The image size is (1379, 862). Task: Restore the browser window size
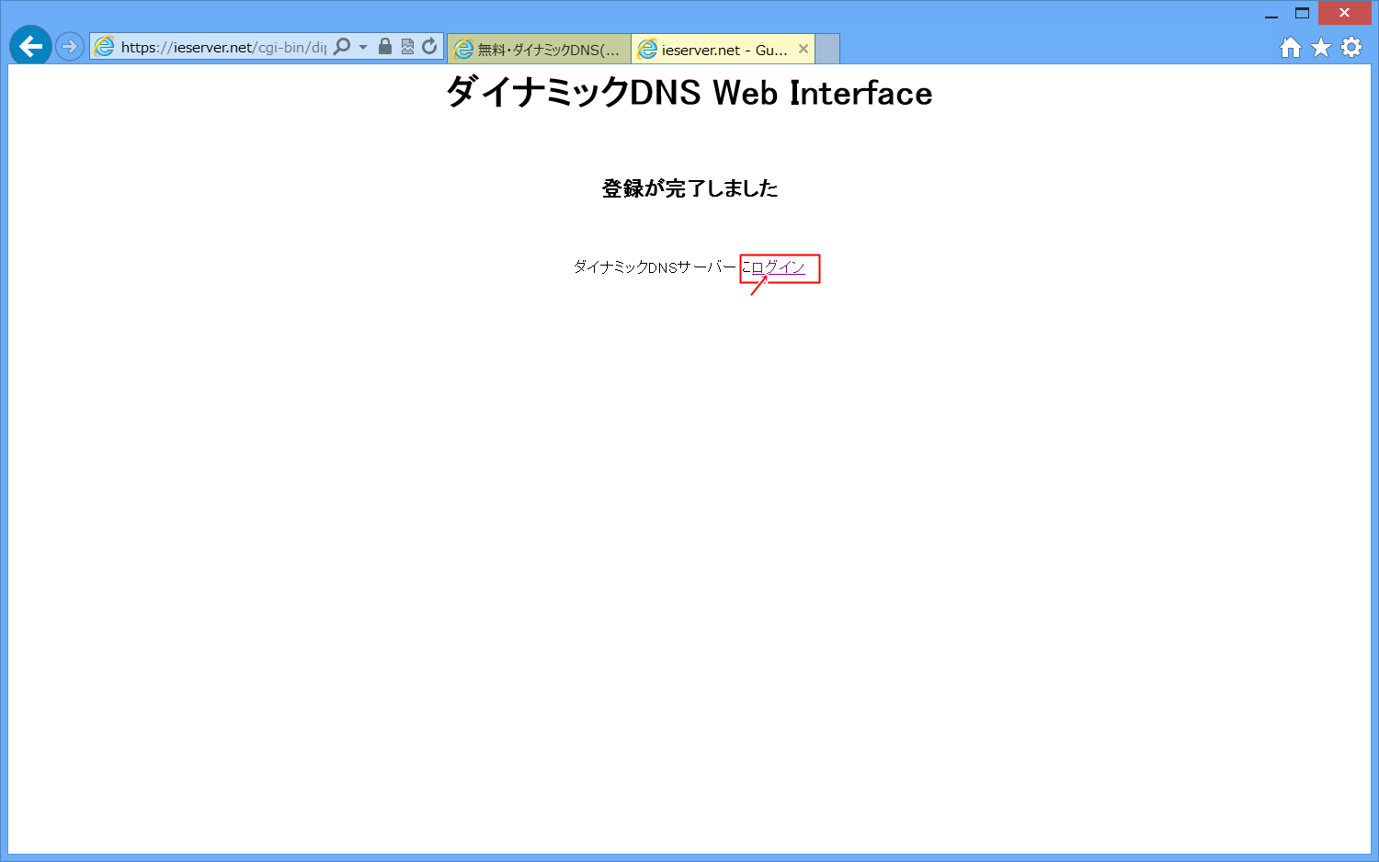(1304, 14)
